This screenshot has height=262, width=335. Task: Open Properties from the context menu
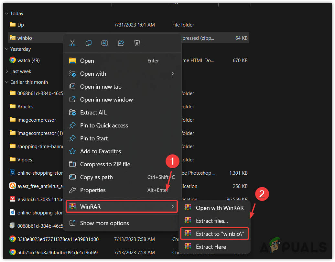click(93, 190)
